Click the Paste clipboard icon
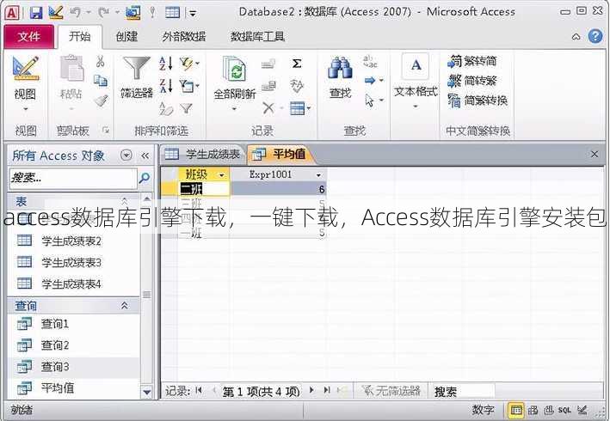The width and height of the screenshot is (610, 421). (x=71, y=69)
